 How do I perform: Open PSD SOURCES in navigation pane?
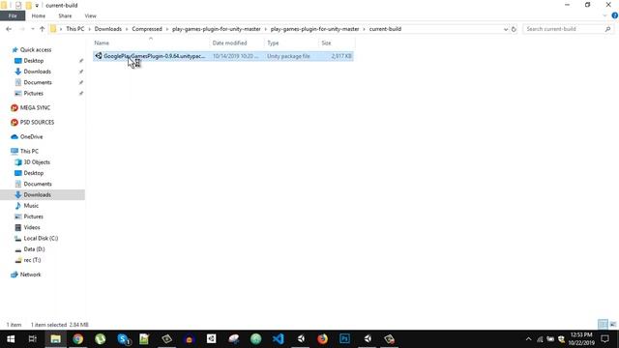tap(37, 123)
